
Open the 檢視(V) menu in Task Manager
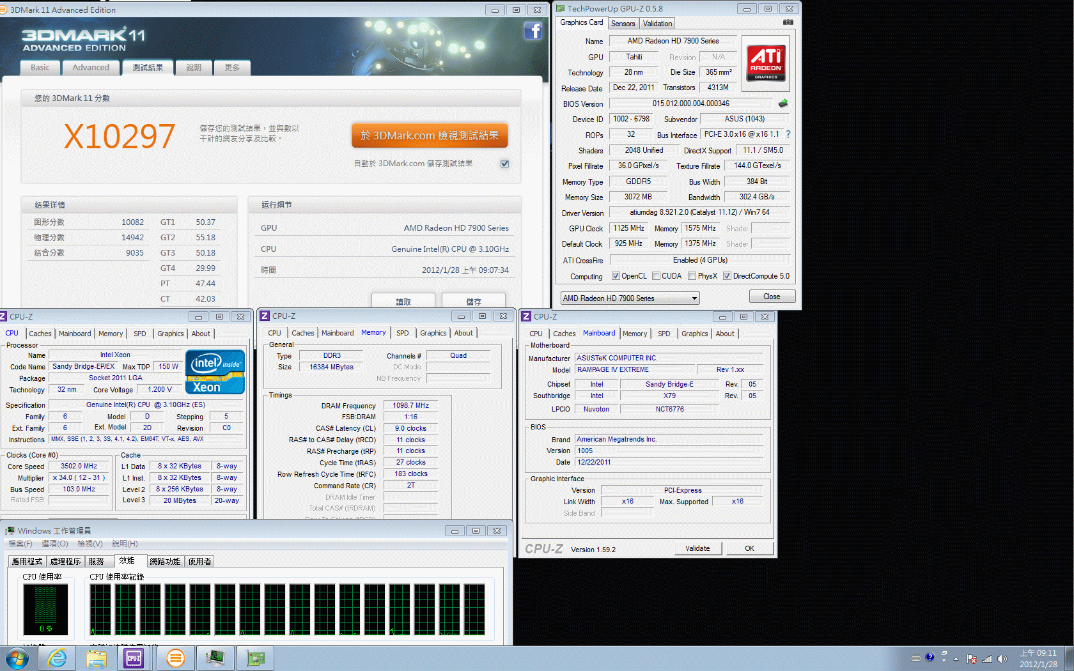pyautogui.click(x=90, y=544)
